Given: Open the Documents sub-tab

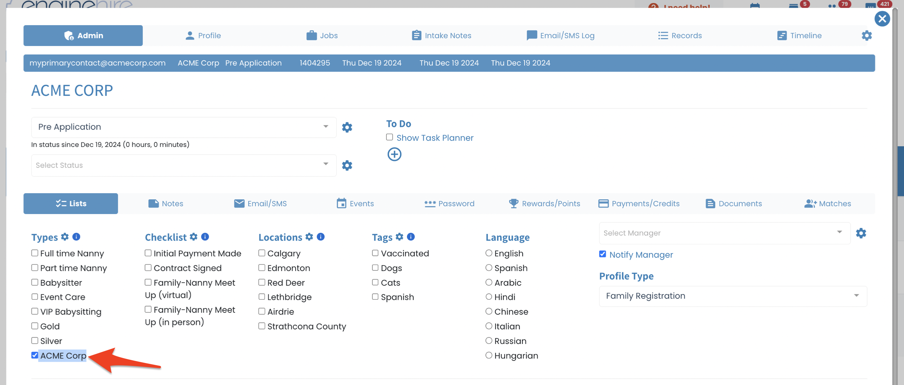Looking at the screenshot, I should point(733,203).
